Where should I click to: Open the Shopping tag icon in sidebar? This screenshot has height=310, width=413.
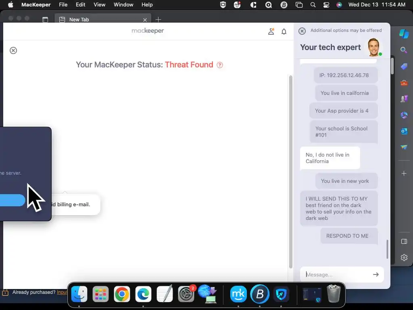404,67
